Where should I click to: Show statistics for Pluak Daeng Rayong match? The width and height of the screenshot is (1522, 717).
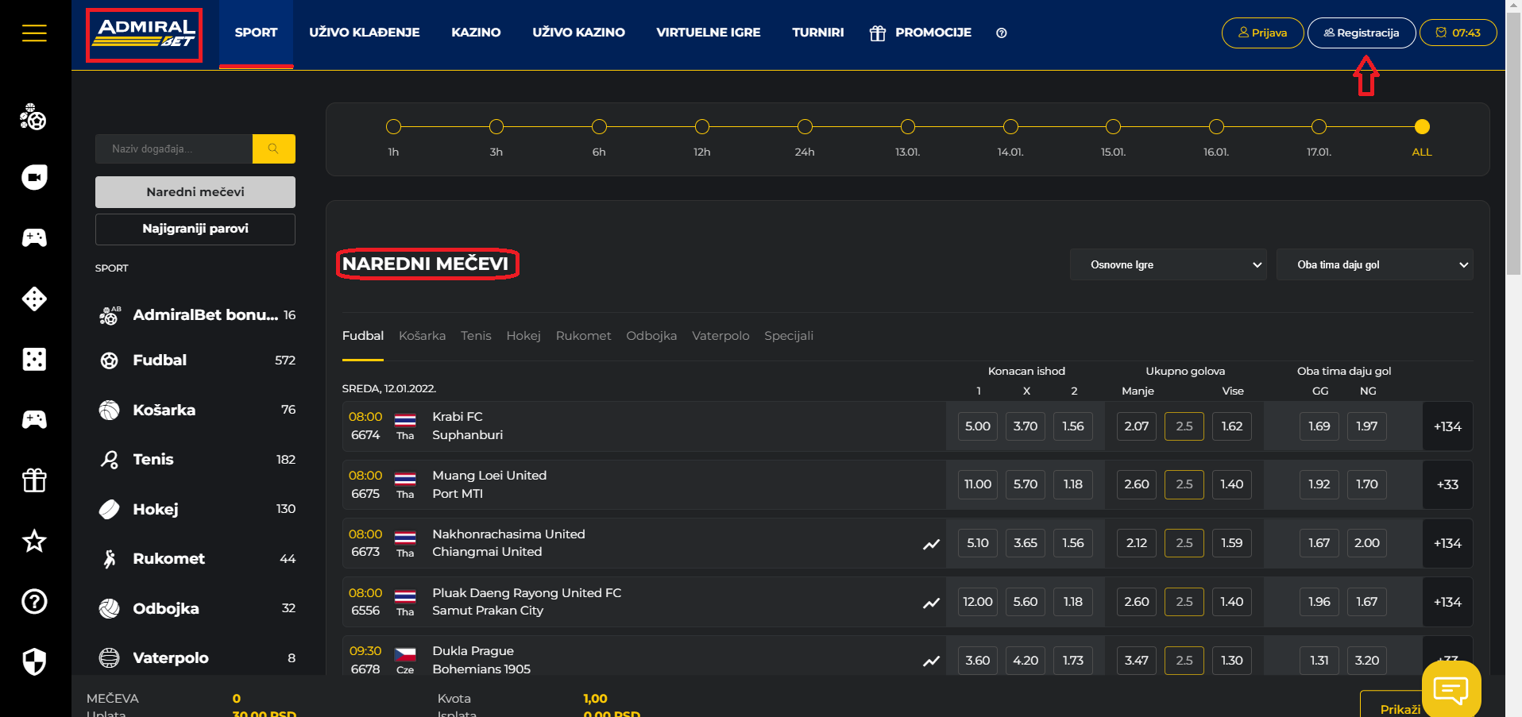click(x=931, y=603)
